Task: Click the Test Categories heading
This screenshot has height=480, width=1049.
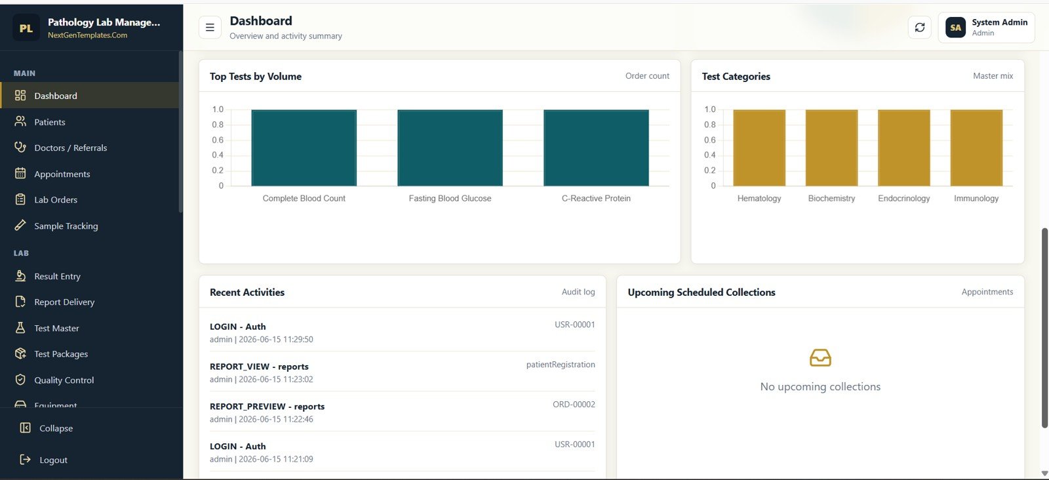Action: (736, 76)
